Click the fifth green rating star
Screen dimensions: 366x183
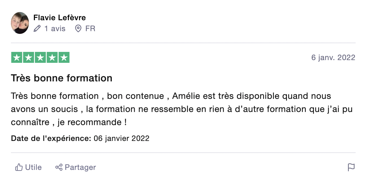pyautogui.click(x=64, y=57)
